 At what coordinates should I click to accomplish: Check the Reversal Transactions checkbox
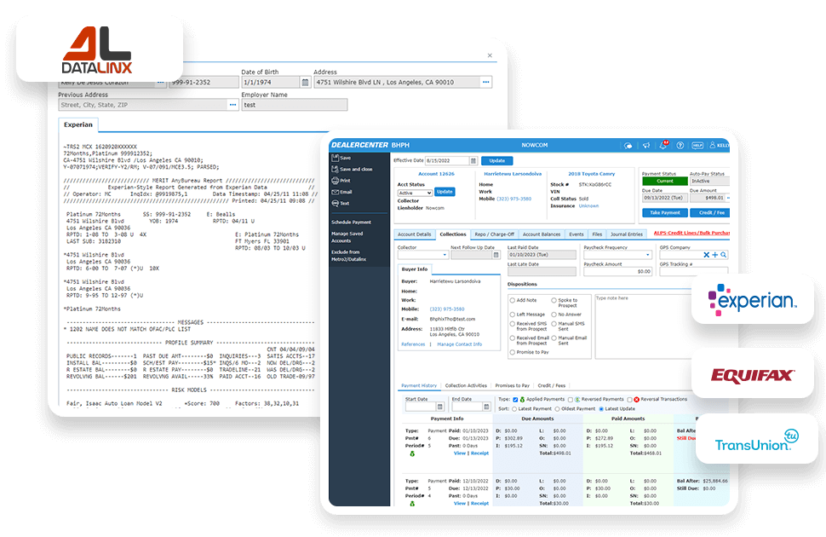coord(629,400)
